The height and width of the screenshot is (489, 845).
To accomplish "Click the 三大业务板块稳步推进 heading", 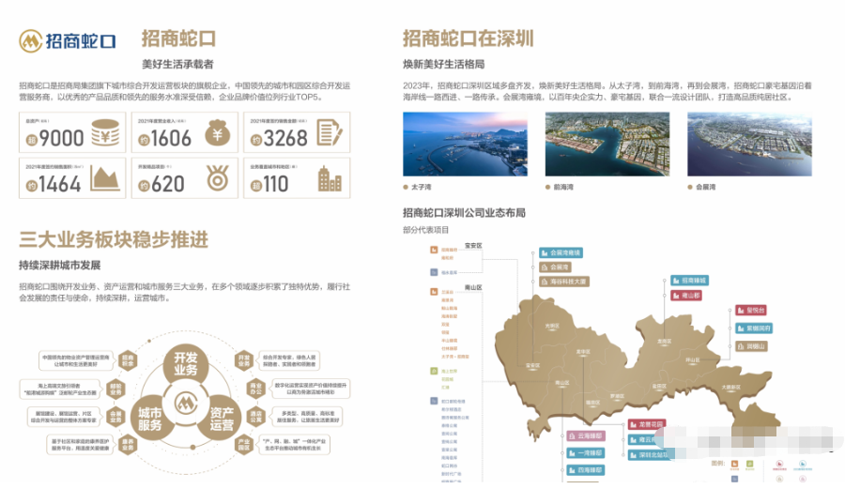I will [113, 239].
